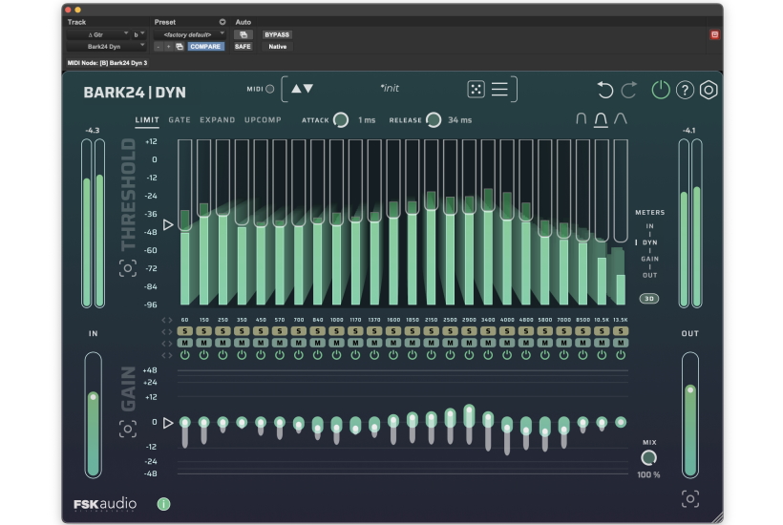This screenshot has height=525, width=783.
Task: Open the Bark24 Dyn plugin selector dropdown
Action: point(105,46)
